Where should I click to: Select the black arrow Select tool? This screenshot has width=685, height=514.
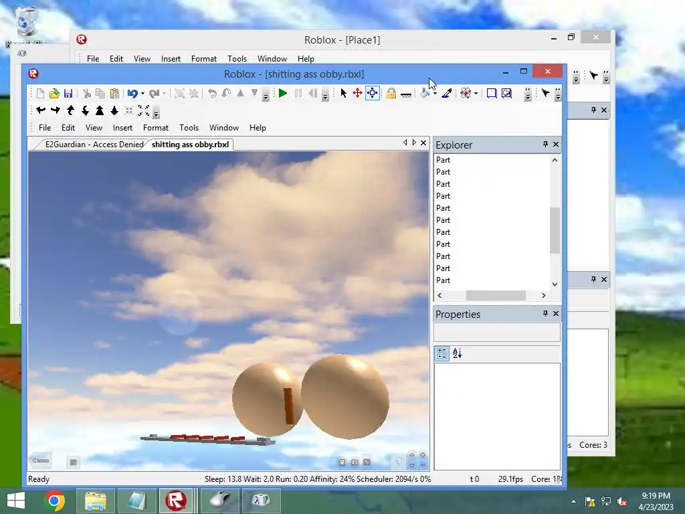tap(343, 93)
